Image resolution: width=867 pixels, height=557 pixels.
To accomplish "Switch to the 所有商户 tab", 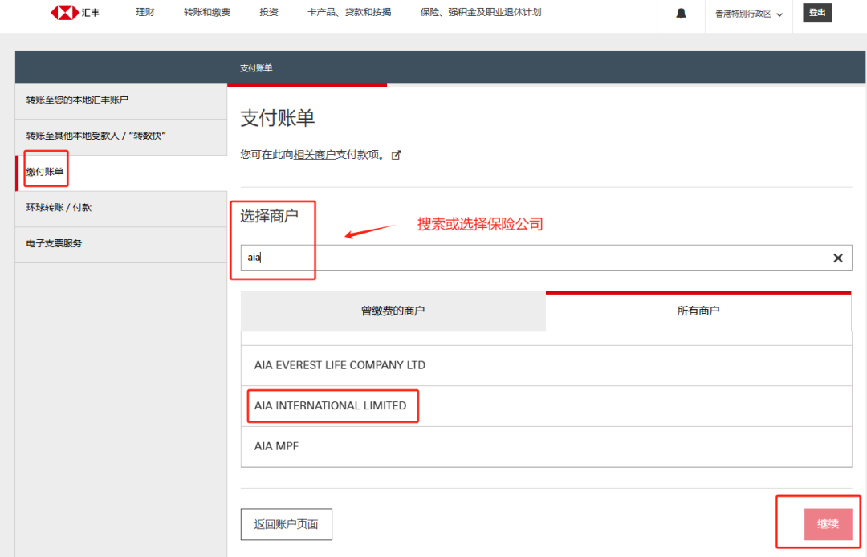I will 698,311.
